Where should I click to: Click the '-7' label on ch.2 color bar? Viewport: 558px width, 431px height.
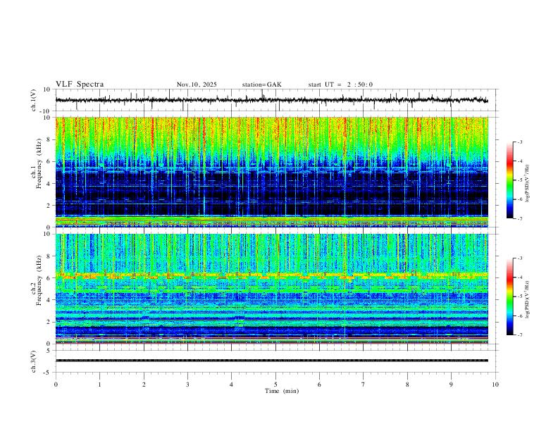click(x=519, y=335)
